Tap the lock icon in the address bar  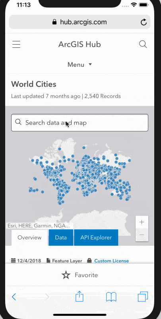[54, 22]
